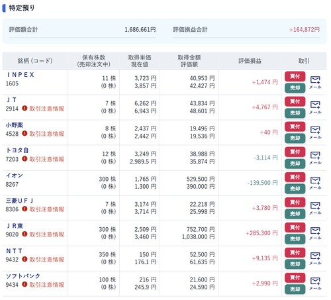Click total valuation 1,686,661円
Screen dimensions: 331x300
[140, 30]
